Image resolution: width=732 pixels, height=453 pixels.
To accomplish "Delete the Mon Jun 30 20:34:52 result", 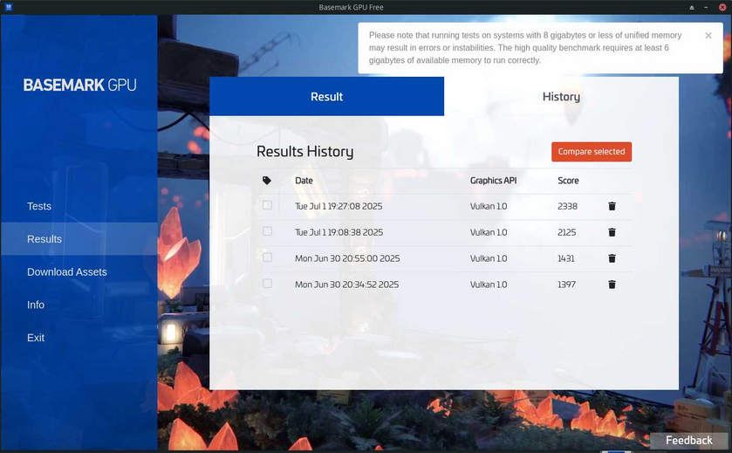I will (x=612, y=285).
